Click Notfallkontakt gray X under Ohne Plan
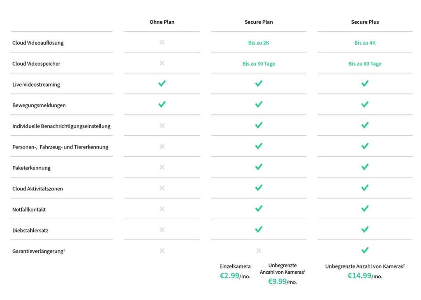This screenshot has height=300, width=421. click(162, 209)
